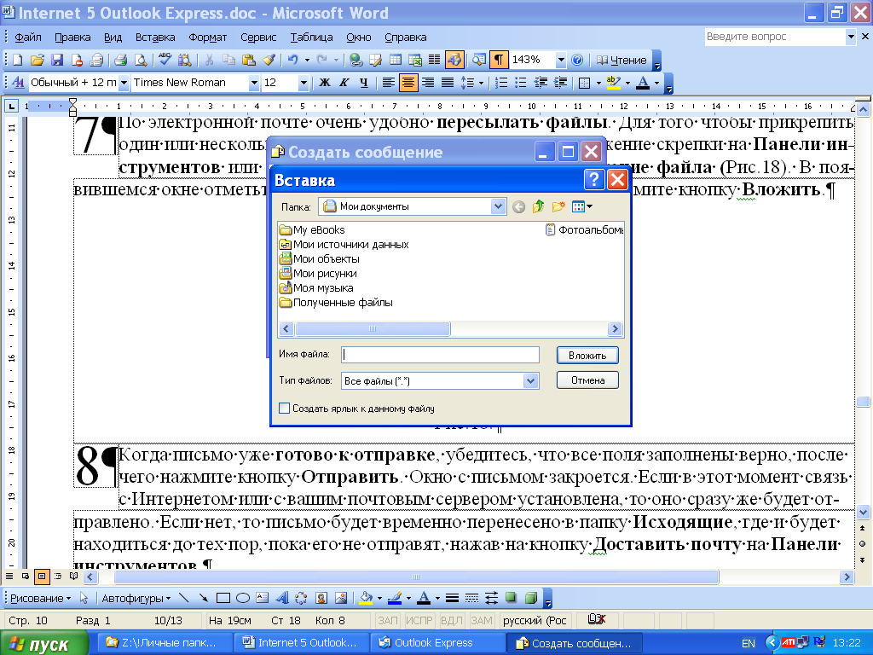This screenshot has height=655, width=873.
Task: Open the Вставка menu
Action: [x=155, y=38]
